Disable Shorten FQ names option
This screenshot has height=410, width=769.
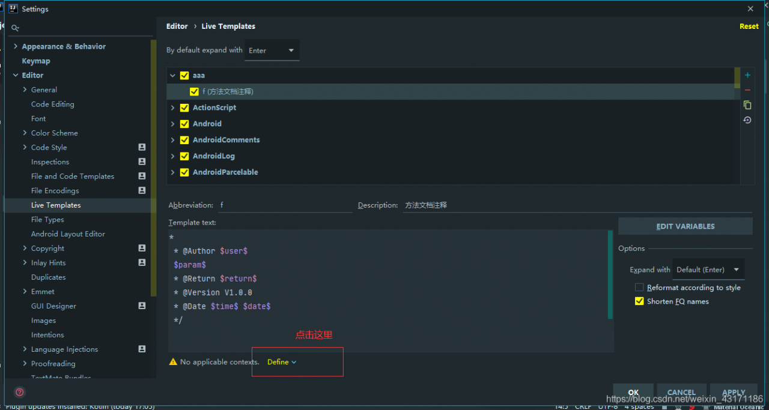click(x=639, y=301)
